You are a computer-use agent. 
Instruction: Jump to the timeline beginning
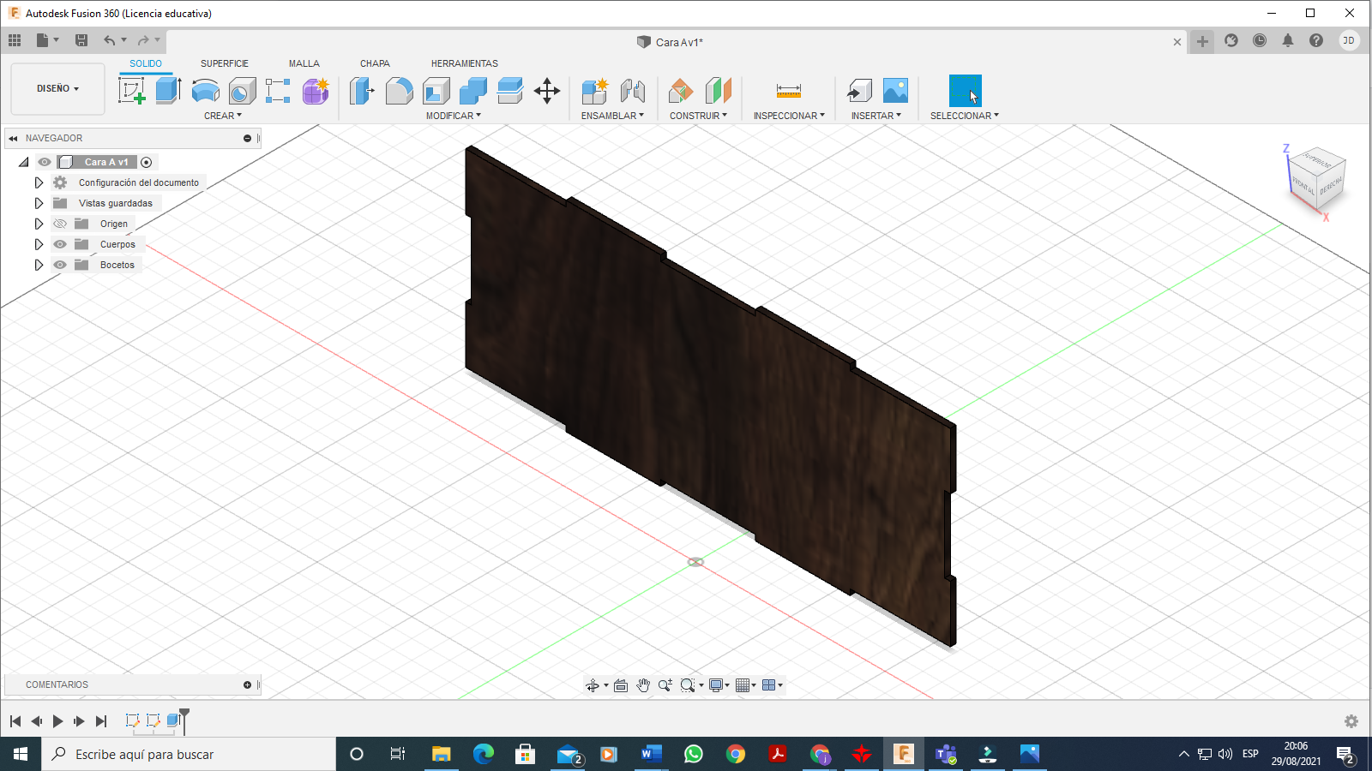point(15,721)
